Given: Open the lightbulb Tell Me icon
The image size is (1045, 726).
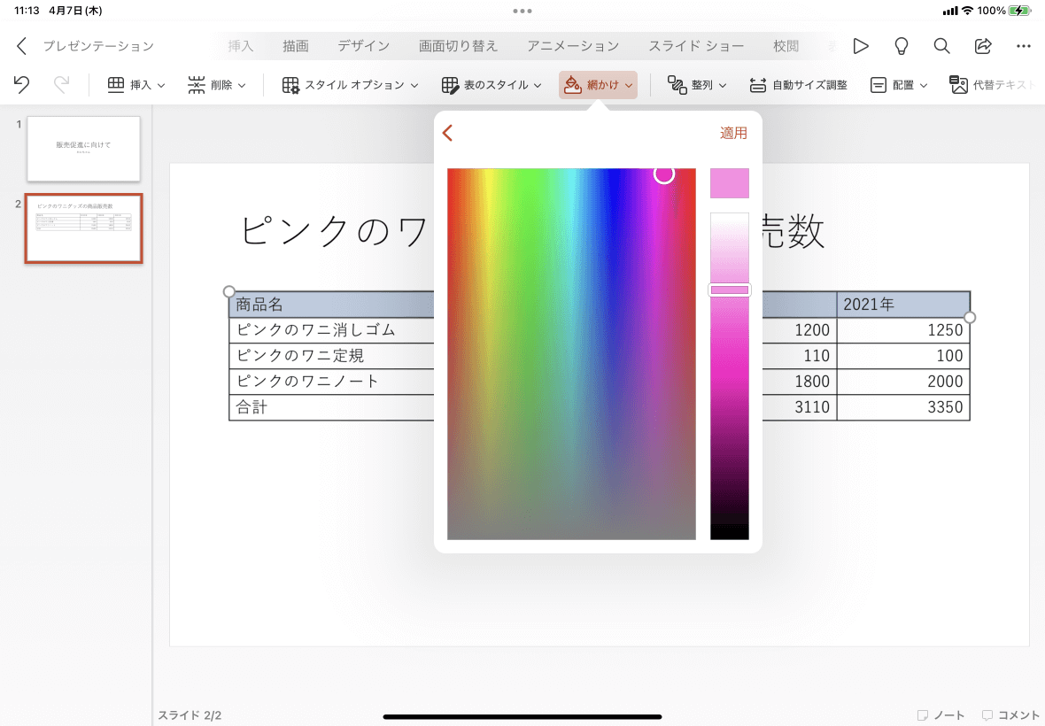Looking at the screenshot, I should click(x=901, y=46).
